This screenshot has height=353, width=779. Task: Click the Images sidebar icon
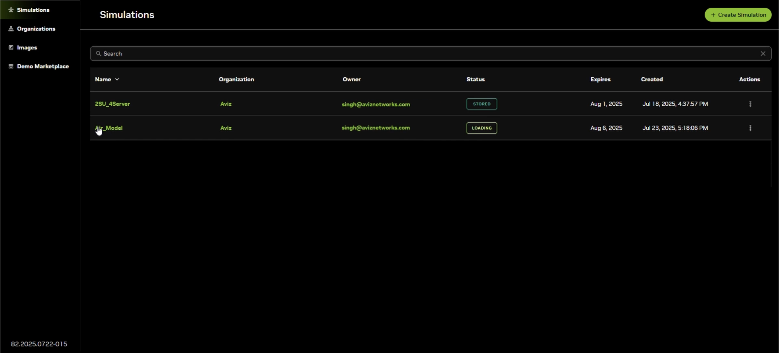pyautogui.click(x=11, y=47)
